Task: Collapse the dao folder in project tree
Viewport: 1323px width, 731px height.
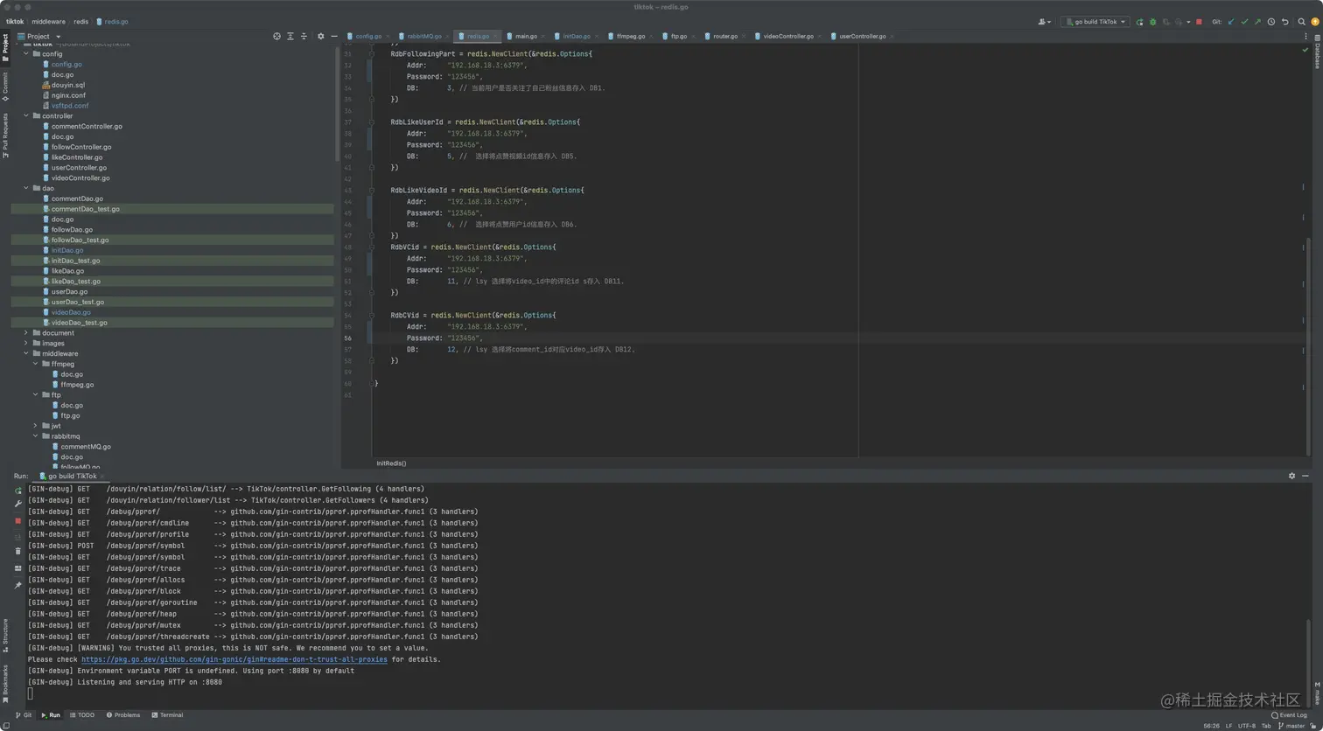Action: click(26, 188)
